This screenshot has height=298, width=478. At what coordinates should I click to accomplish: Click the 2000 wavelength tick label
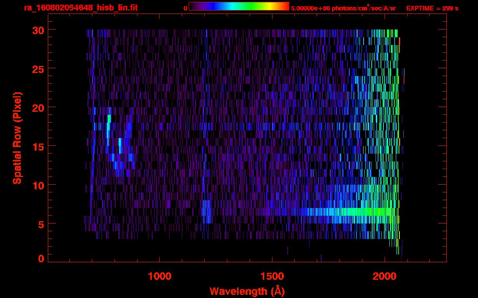[385, 276]
